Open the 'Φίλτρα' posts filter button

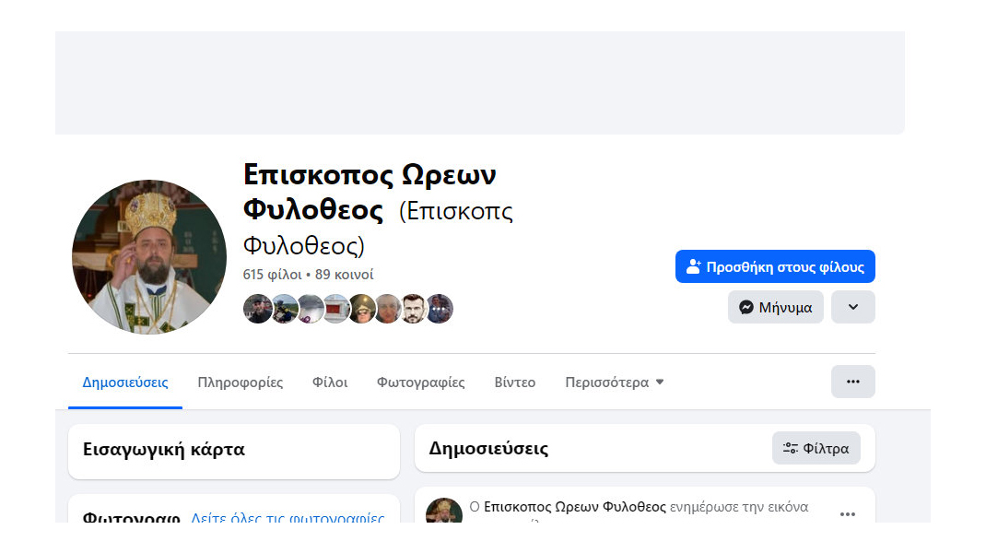[x=816, y=448]
